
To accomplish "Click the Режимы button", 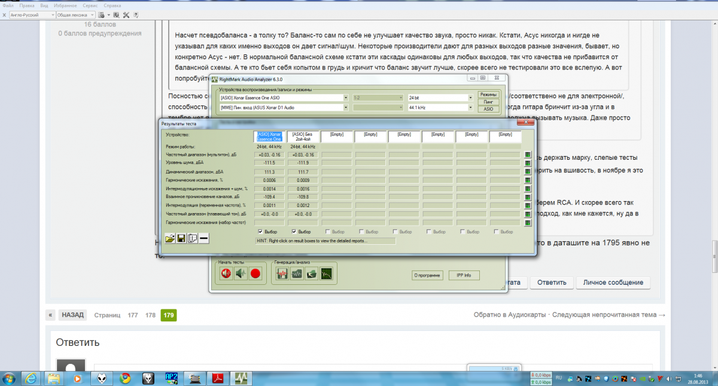I will 488,95.
